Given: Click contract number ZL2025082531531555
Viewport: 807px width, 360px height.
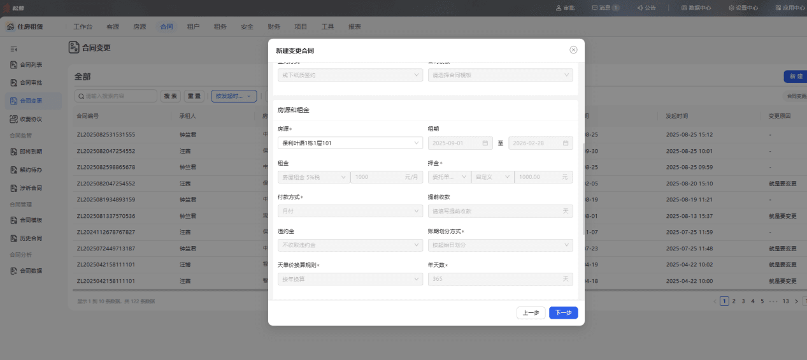Looking at the screenshot, I should [x=106, y=135].
